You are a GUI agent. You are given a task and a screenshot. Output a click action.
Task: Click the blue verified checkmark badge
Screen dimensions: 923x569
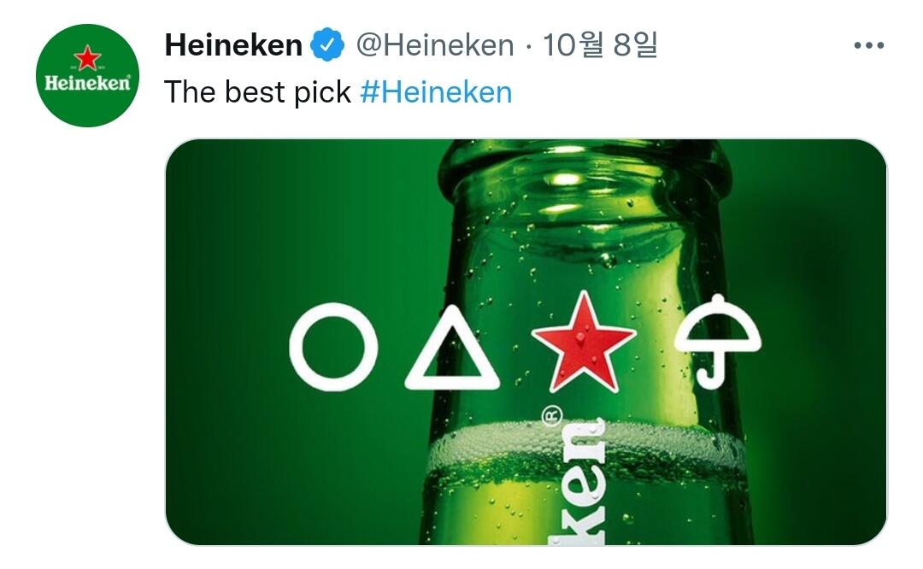click(x=327, y=45)
